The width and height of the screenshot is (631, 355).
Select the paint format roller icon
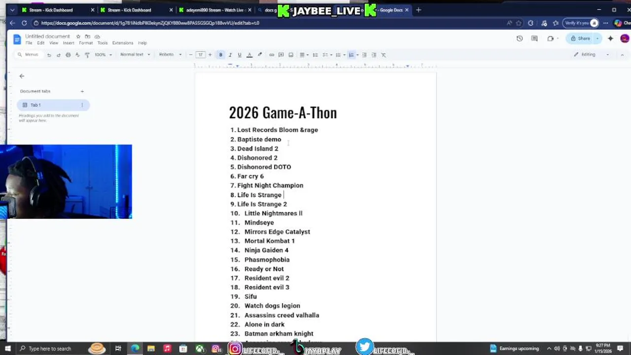coord(87,55)
